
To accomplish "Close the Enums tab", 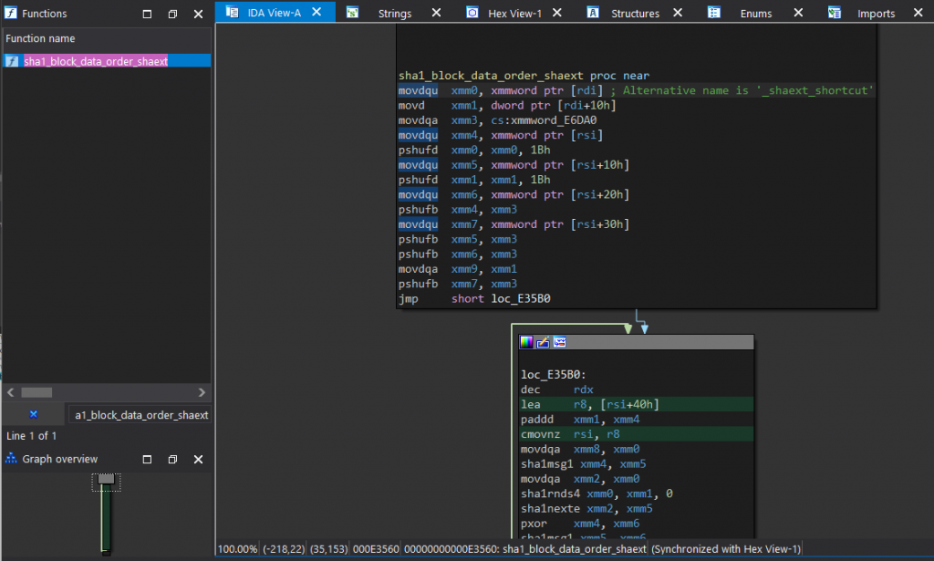I will click(x=798, y=13).
